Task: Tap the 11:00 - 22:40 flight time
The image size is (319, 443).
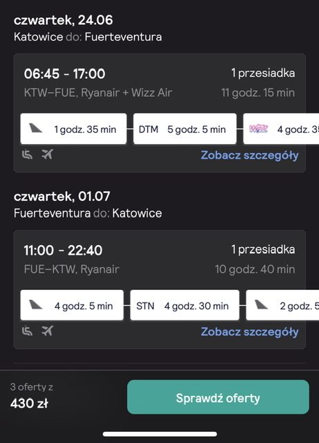Action: tap(63, 251)
